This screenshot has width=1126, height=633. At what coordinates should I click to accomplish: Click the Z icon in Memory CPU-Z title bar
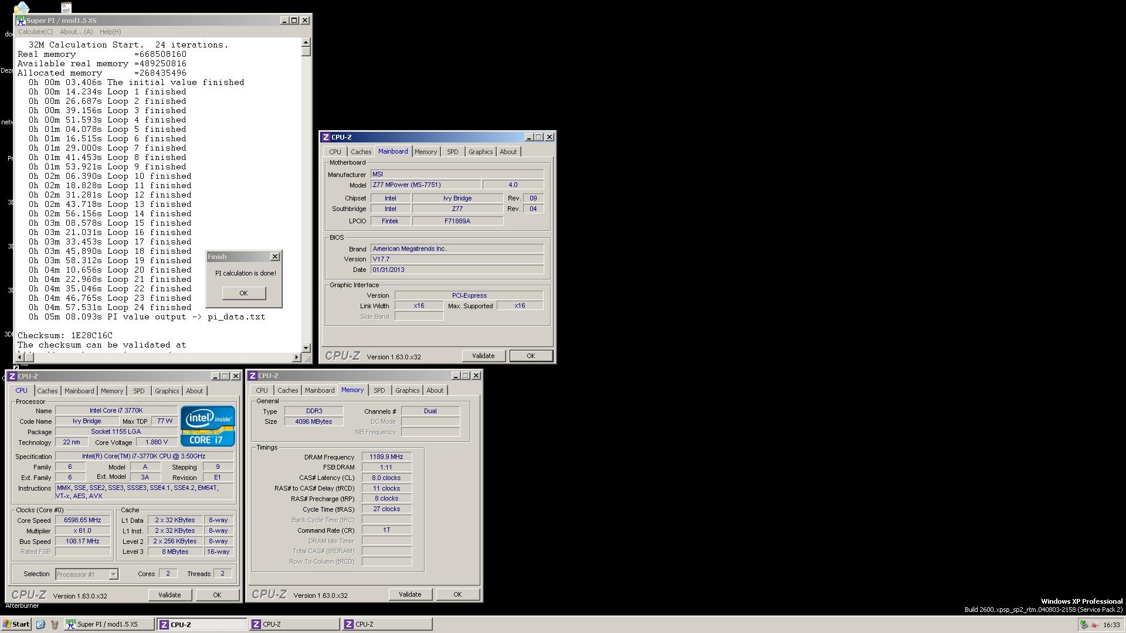pos(253,376)
